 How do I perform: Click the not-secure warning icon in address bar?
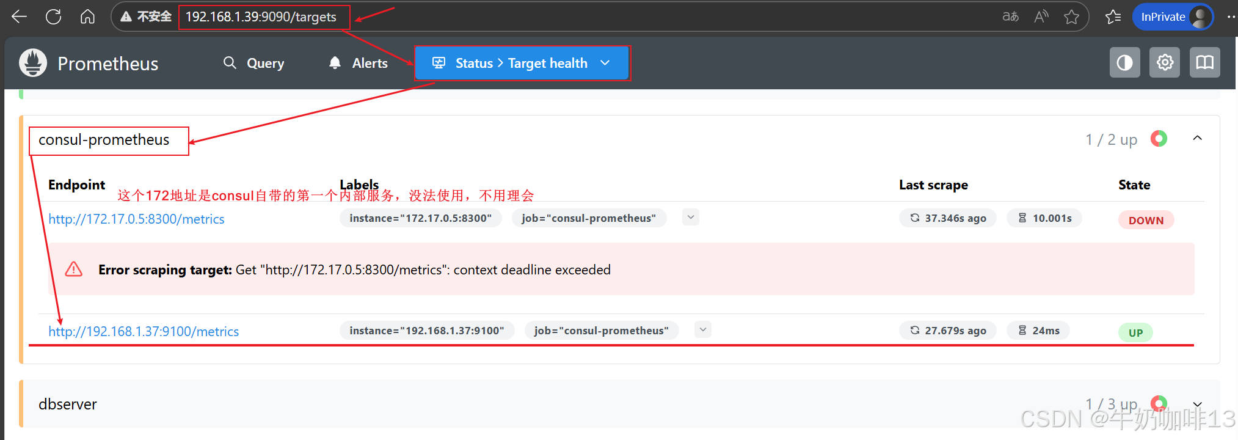[126, 16]
